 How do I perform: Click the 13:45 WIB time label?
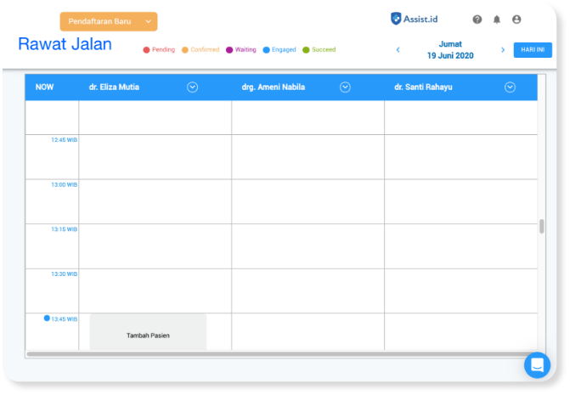[x=64, y=319]
